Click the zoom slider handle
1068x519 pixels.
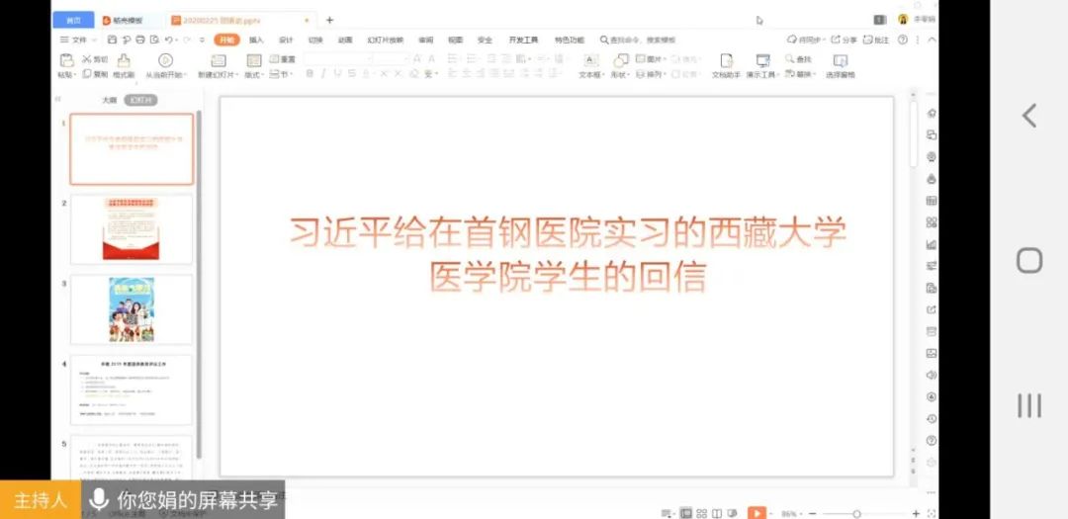point(856,513)
